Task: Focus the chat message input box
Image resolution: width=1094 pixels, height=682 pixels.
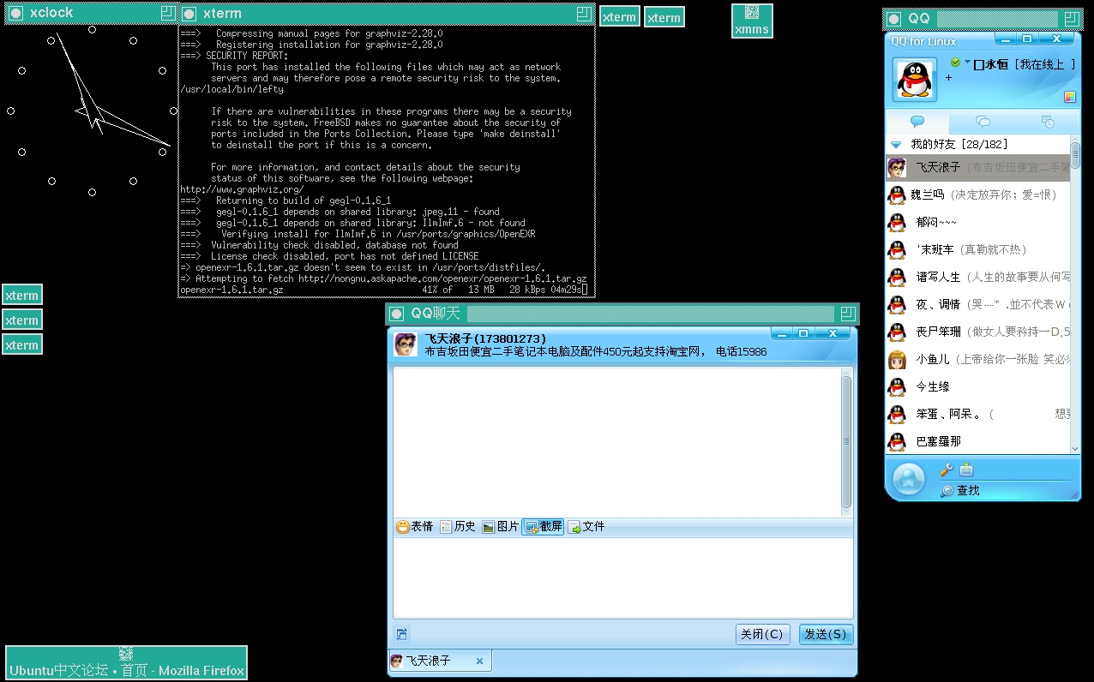Action: (622, 577)
